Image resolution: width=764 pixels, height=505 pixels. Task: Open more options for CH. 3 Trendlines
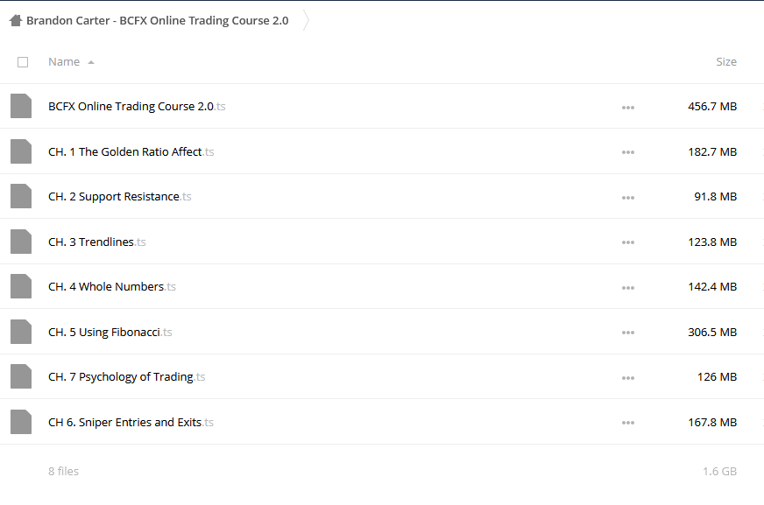[x=628, y=242]
